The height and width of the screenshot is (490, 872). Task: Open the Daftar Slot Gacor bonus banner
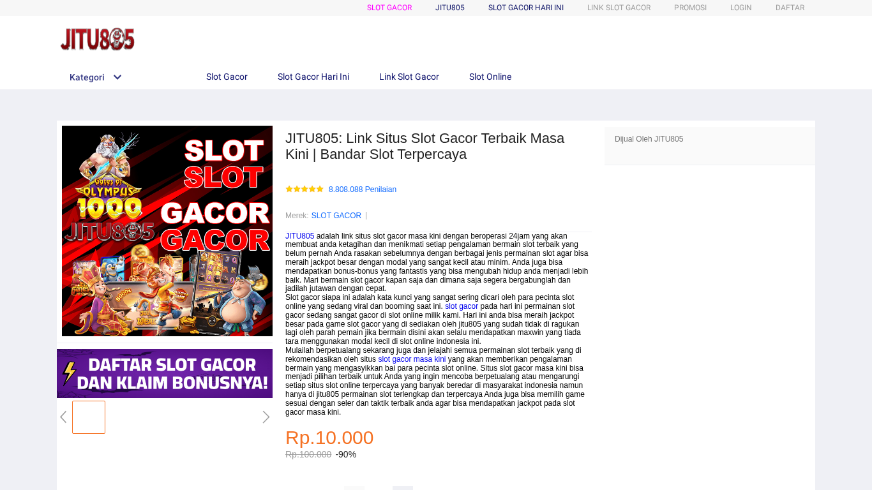click(x=165, y=373)
